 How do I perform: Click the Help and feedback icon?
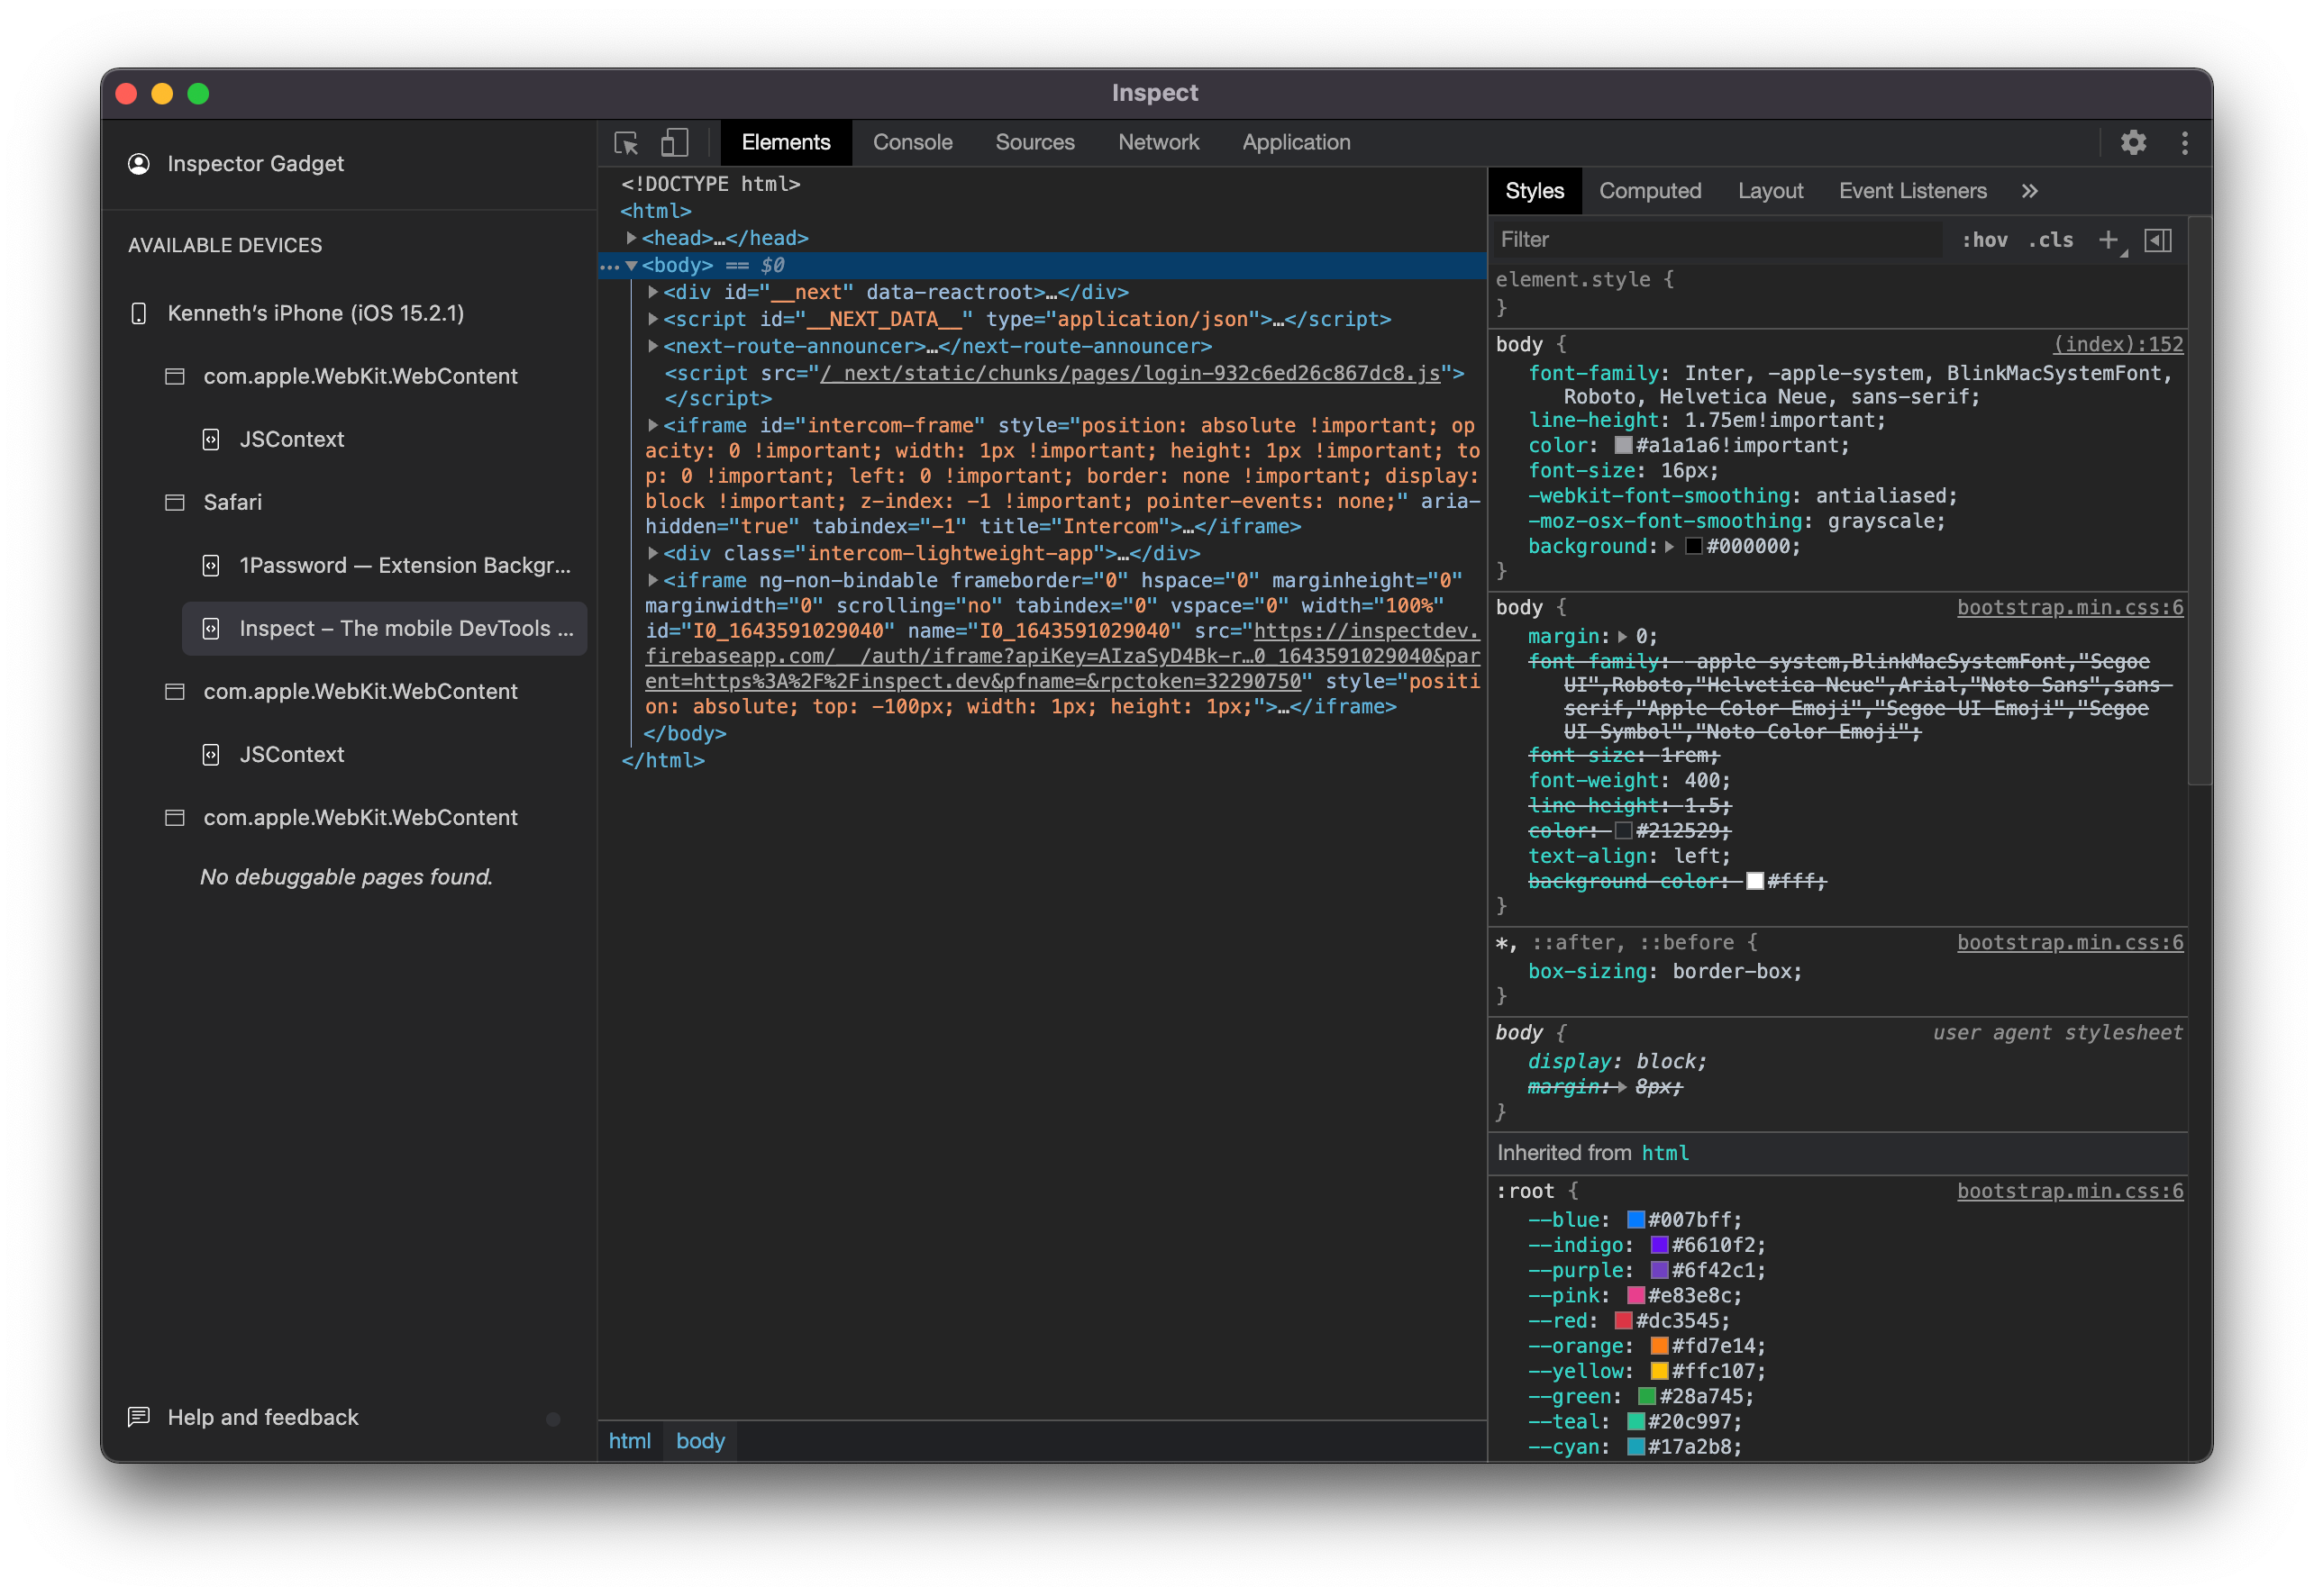(139, 1417)
